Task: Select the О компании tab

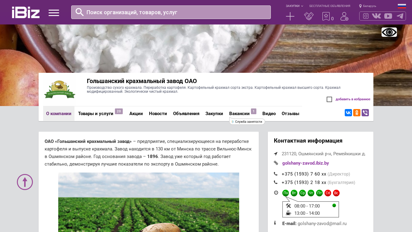Action: 59,114
